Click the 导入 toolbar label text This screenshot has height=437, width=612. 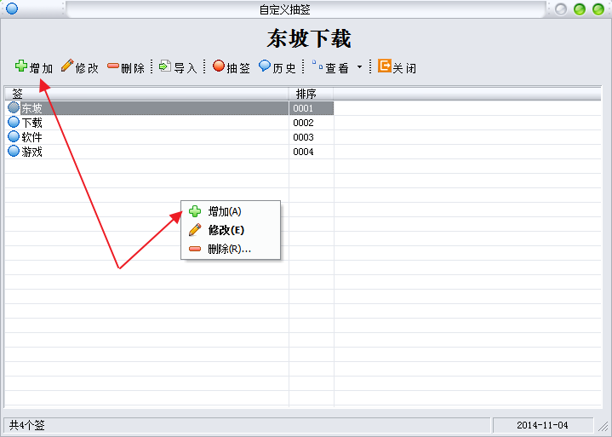186,68
